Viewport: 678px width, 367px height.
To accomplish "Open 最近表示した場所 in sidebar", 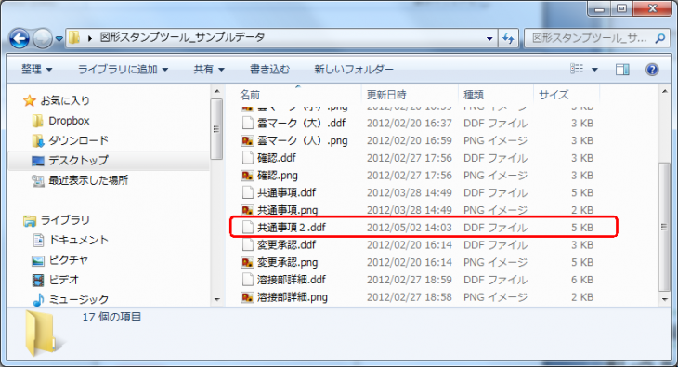I will 88,180.
